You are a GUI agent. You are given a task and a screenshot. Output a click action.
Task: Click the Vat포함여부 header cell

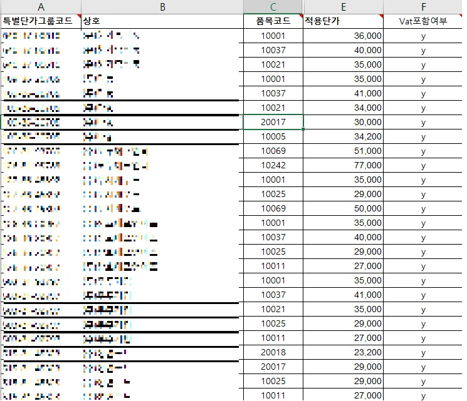click(423, 21)
